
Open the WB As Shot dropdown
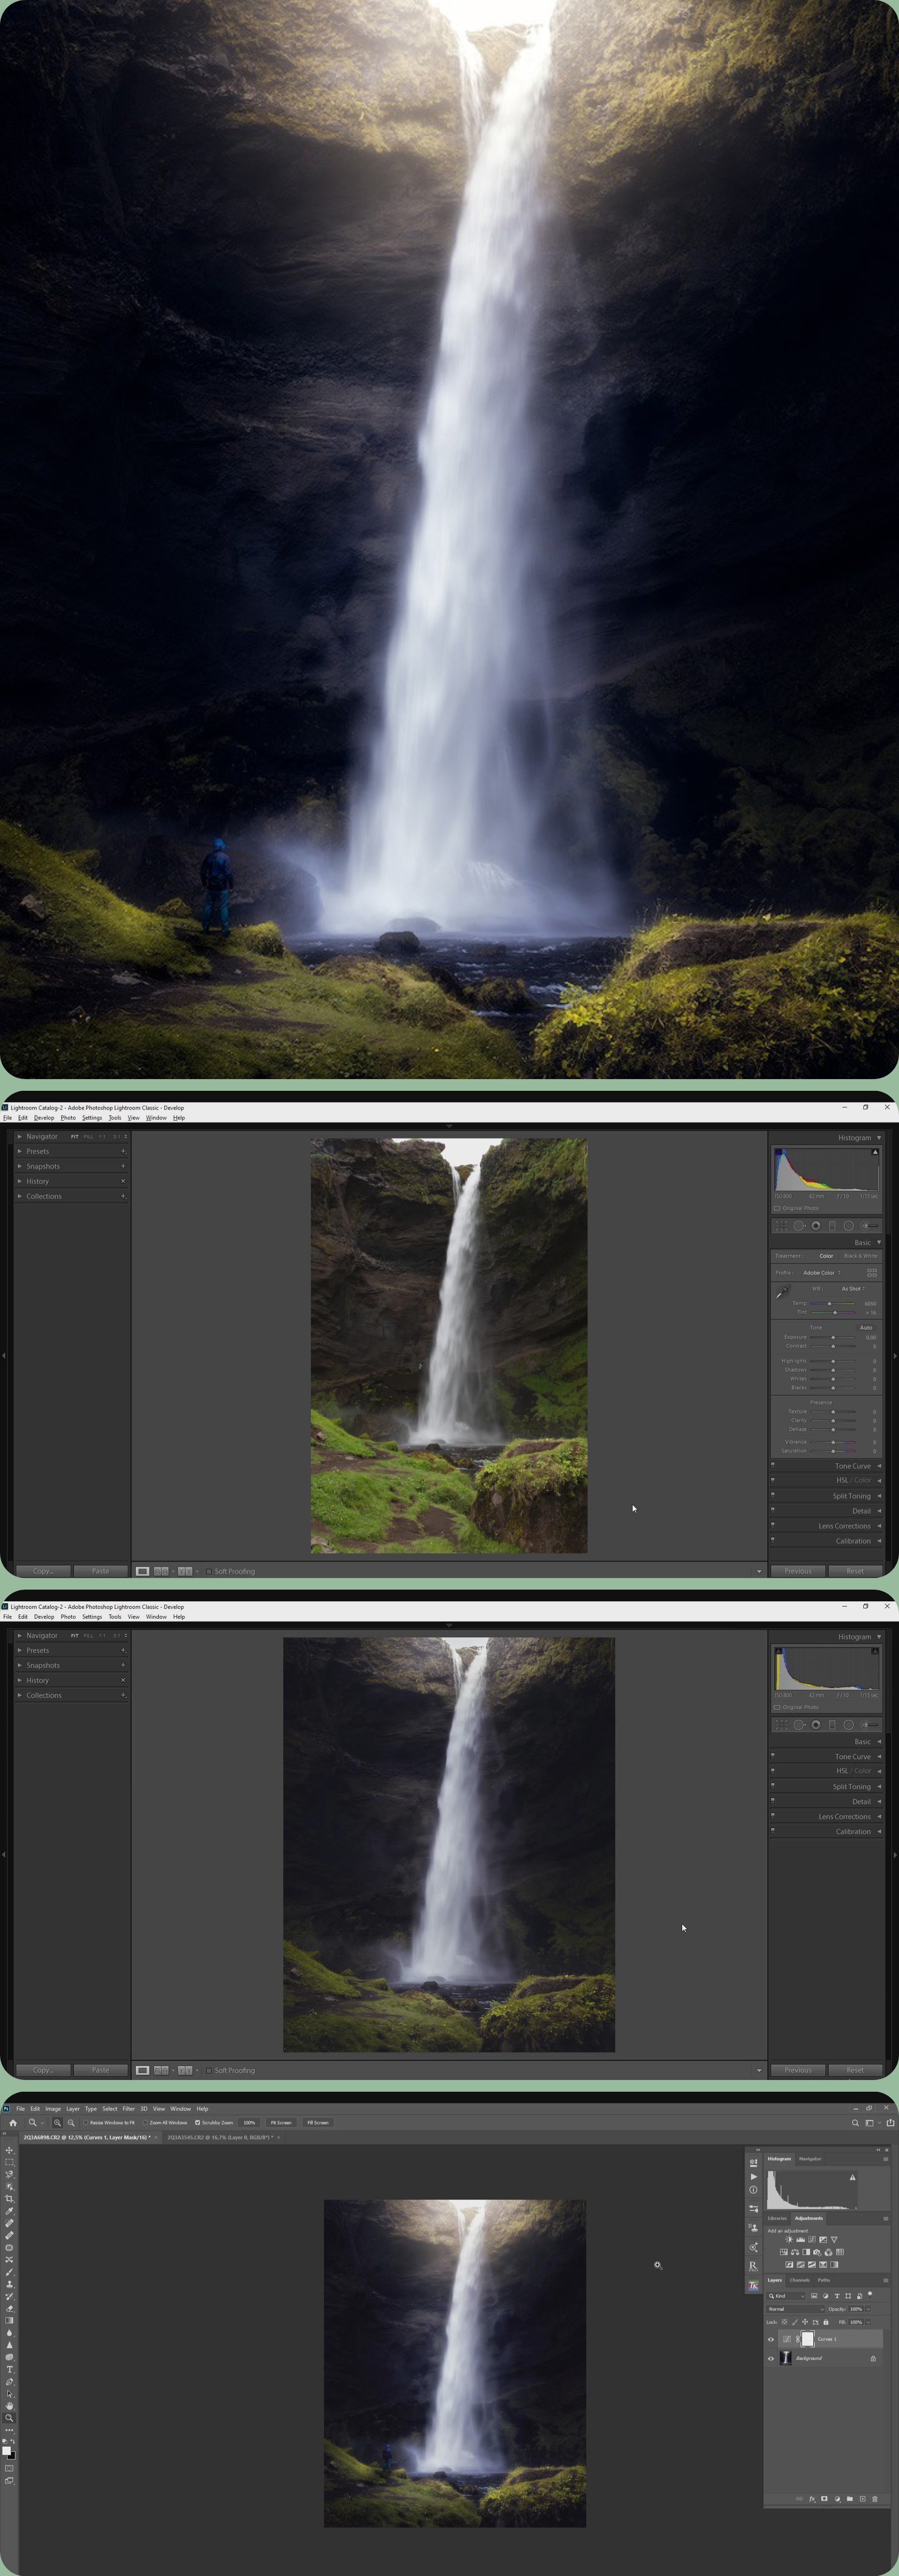[x=853, y=1289]
